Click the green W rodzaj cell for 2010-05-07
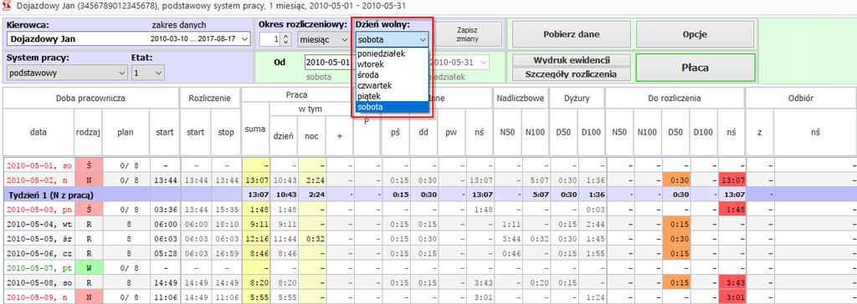Screen dimensions: 857x304 tap(88, 268)
